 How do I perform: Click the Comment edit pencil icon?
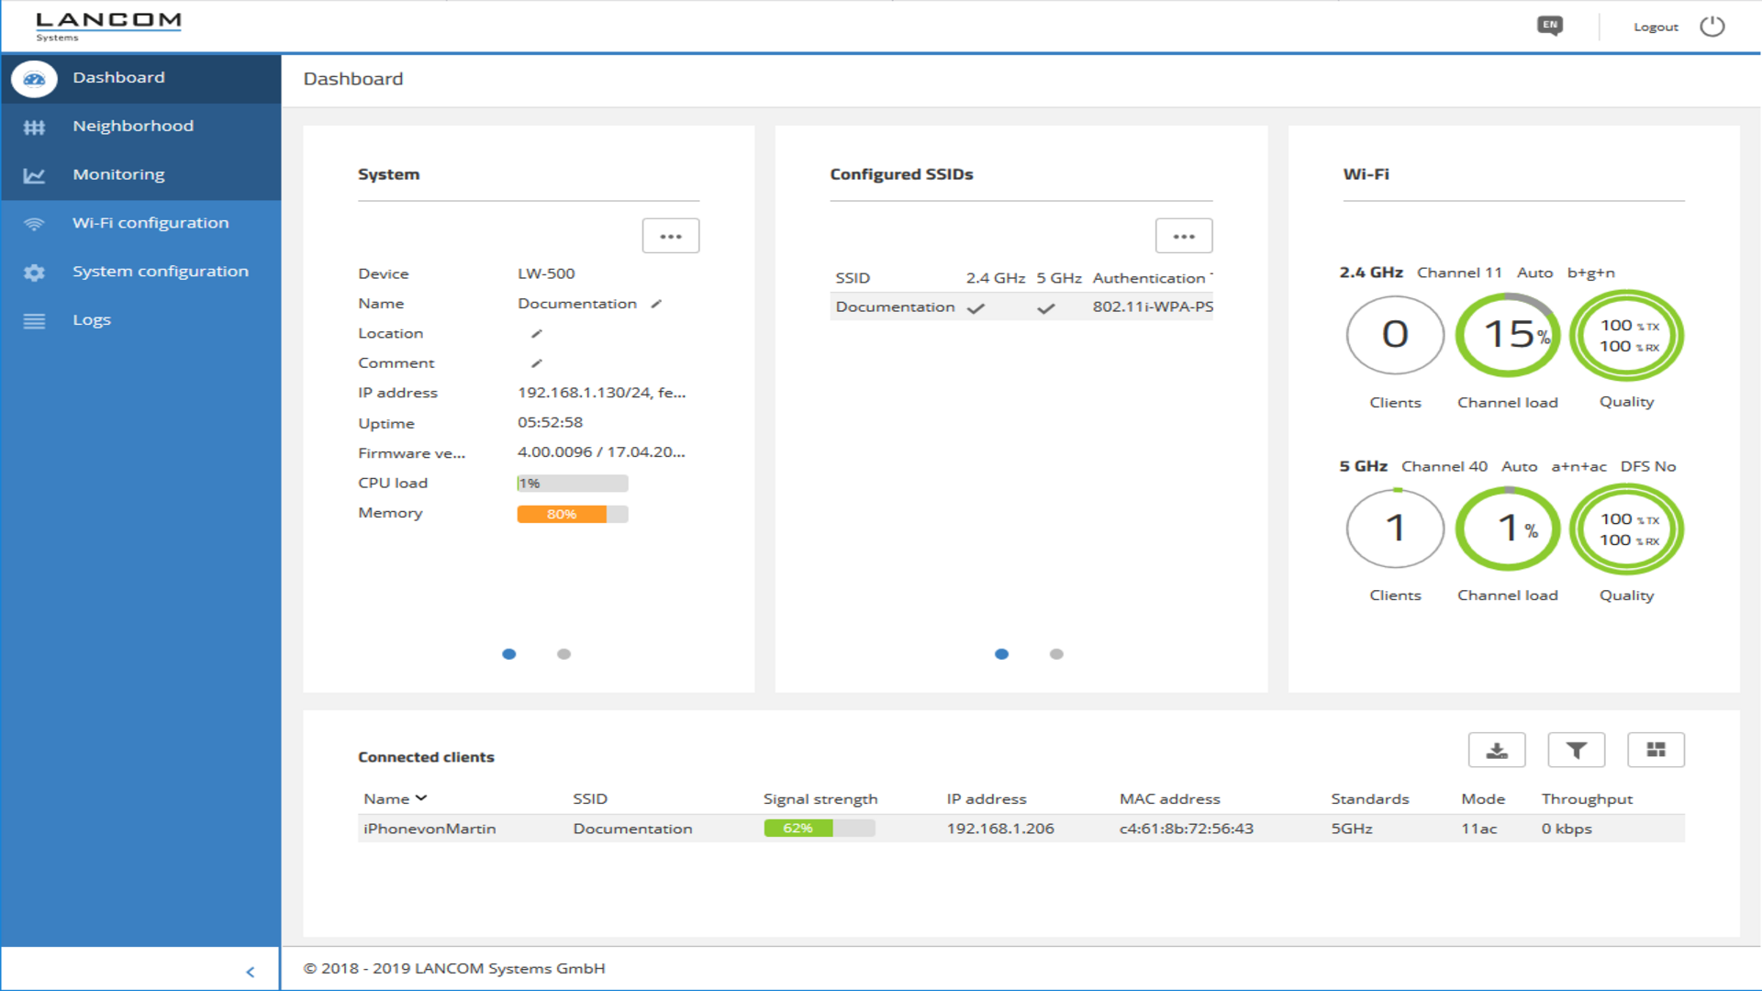(537, 363)
